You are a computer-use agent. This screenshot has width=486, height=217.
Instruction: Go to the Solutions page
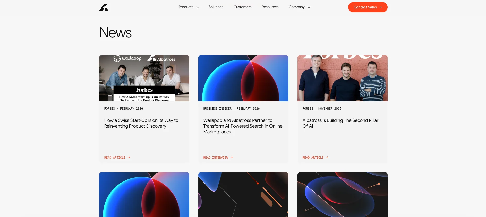point(216,7)
